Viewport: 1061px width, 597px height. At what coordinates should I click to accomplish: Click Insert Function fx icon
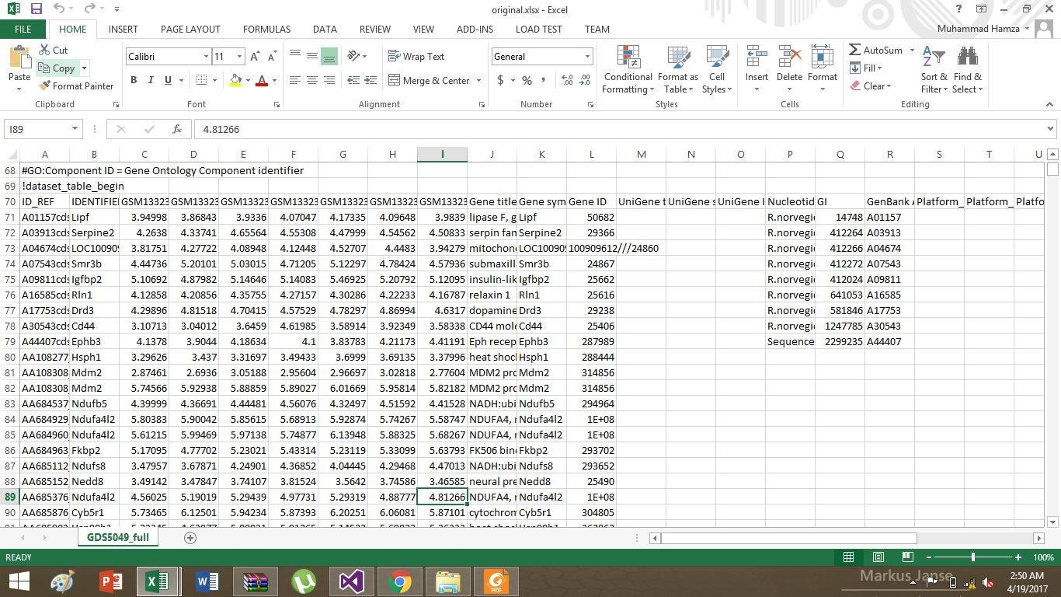[177, 129]
